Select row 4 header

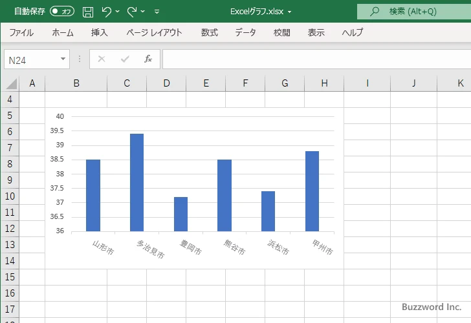[10, 99]
